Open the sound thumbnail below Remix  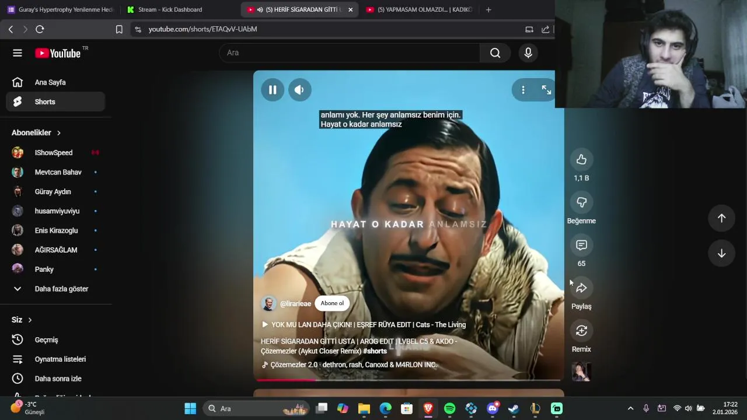click(581, 372)
